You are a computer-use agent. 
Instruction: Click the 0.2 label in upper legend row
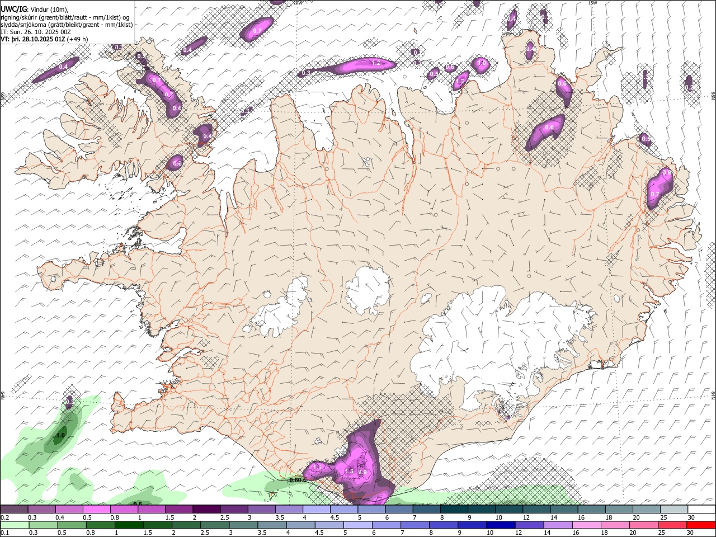tap(5, 517)
